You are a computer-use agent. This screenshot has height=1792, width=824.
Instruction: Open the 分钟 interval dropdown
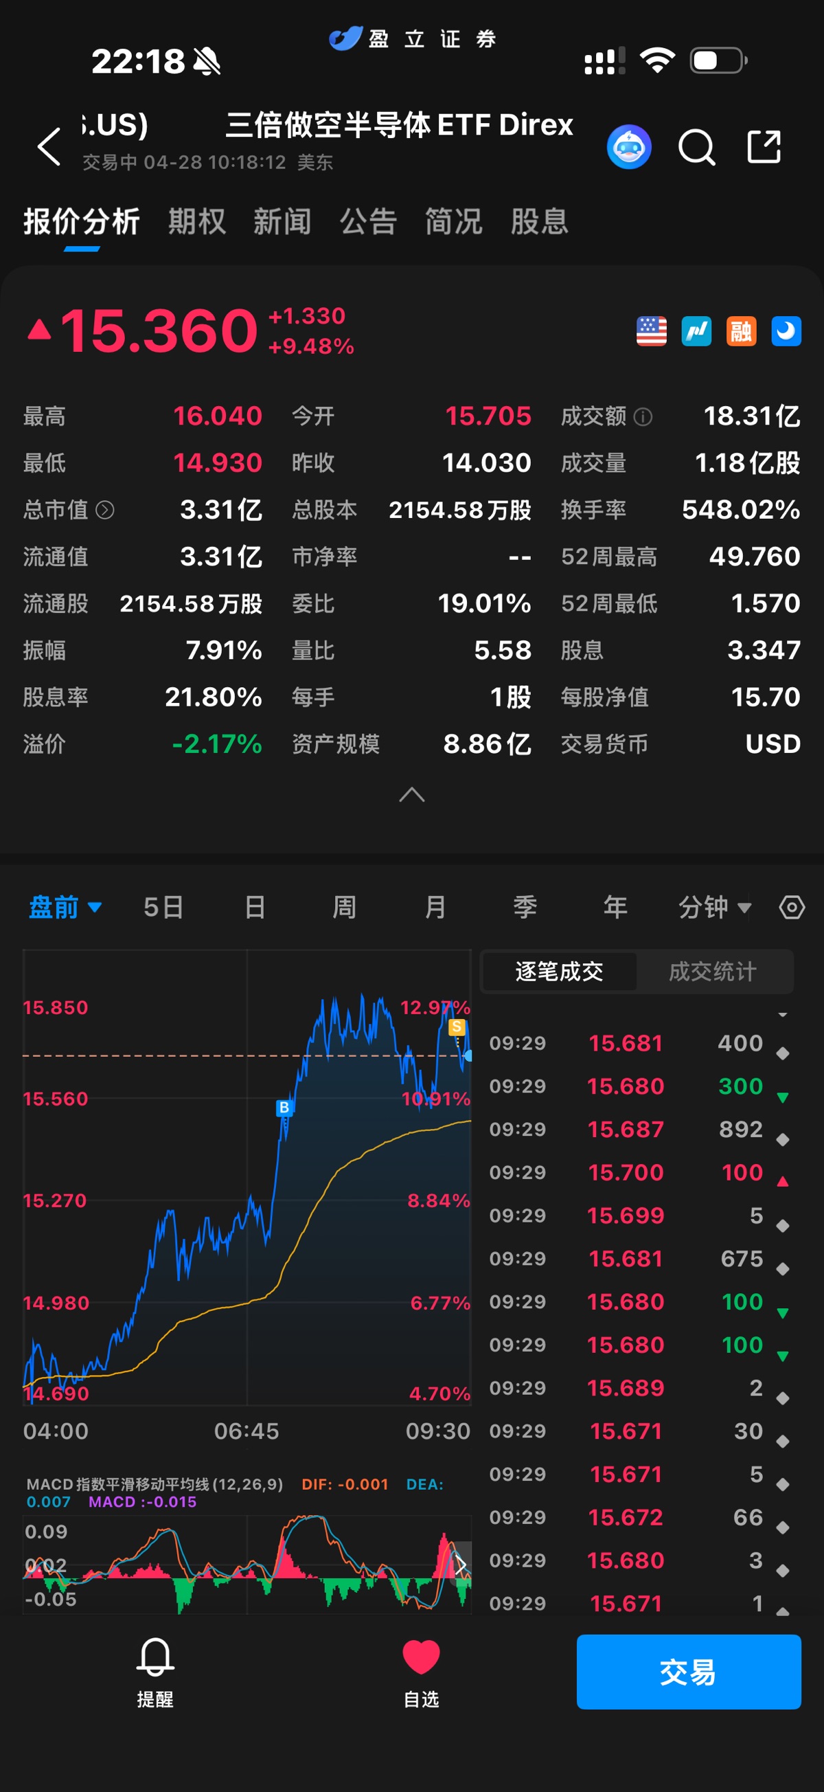pyautogui.click(x=716, y=907)
